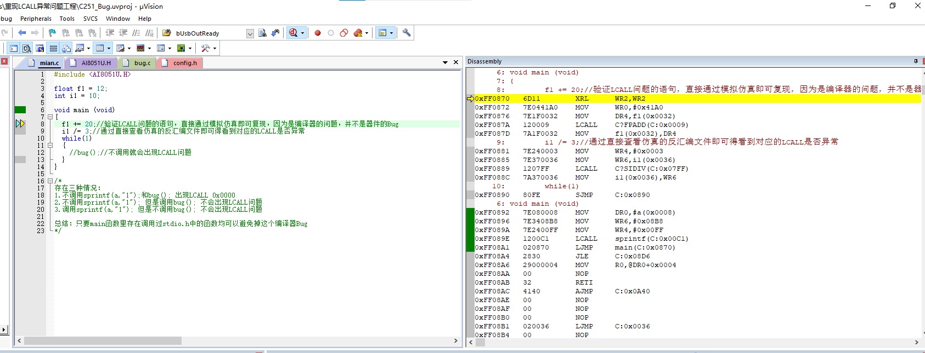Click the Incremental Find icon

(x=275, y=33)
